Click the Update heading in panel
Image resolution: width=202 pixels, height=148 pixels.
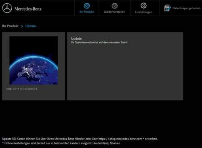point(76,38)
